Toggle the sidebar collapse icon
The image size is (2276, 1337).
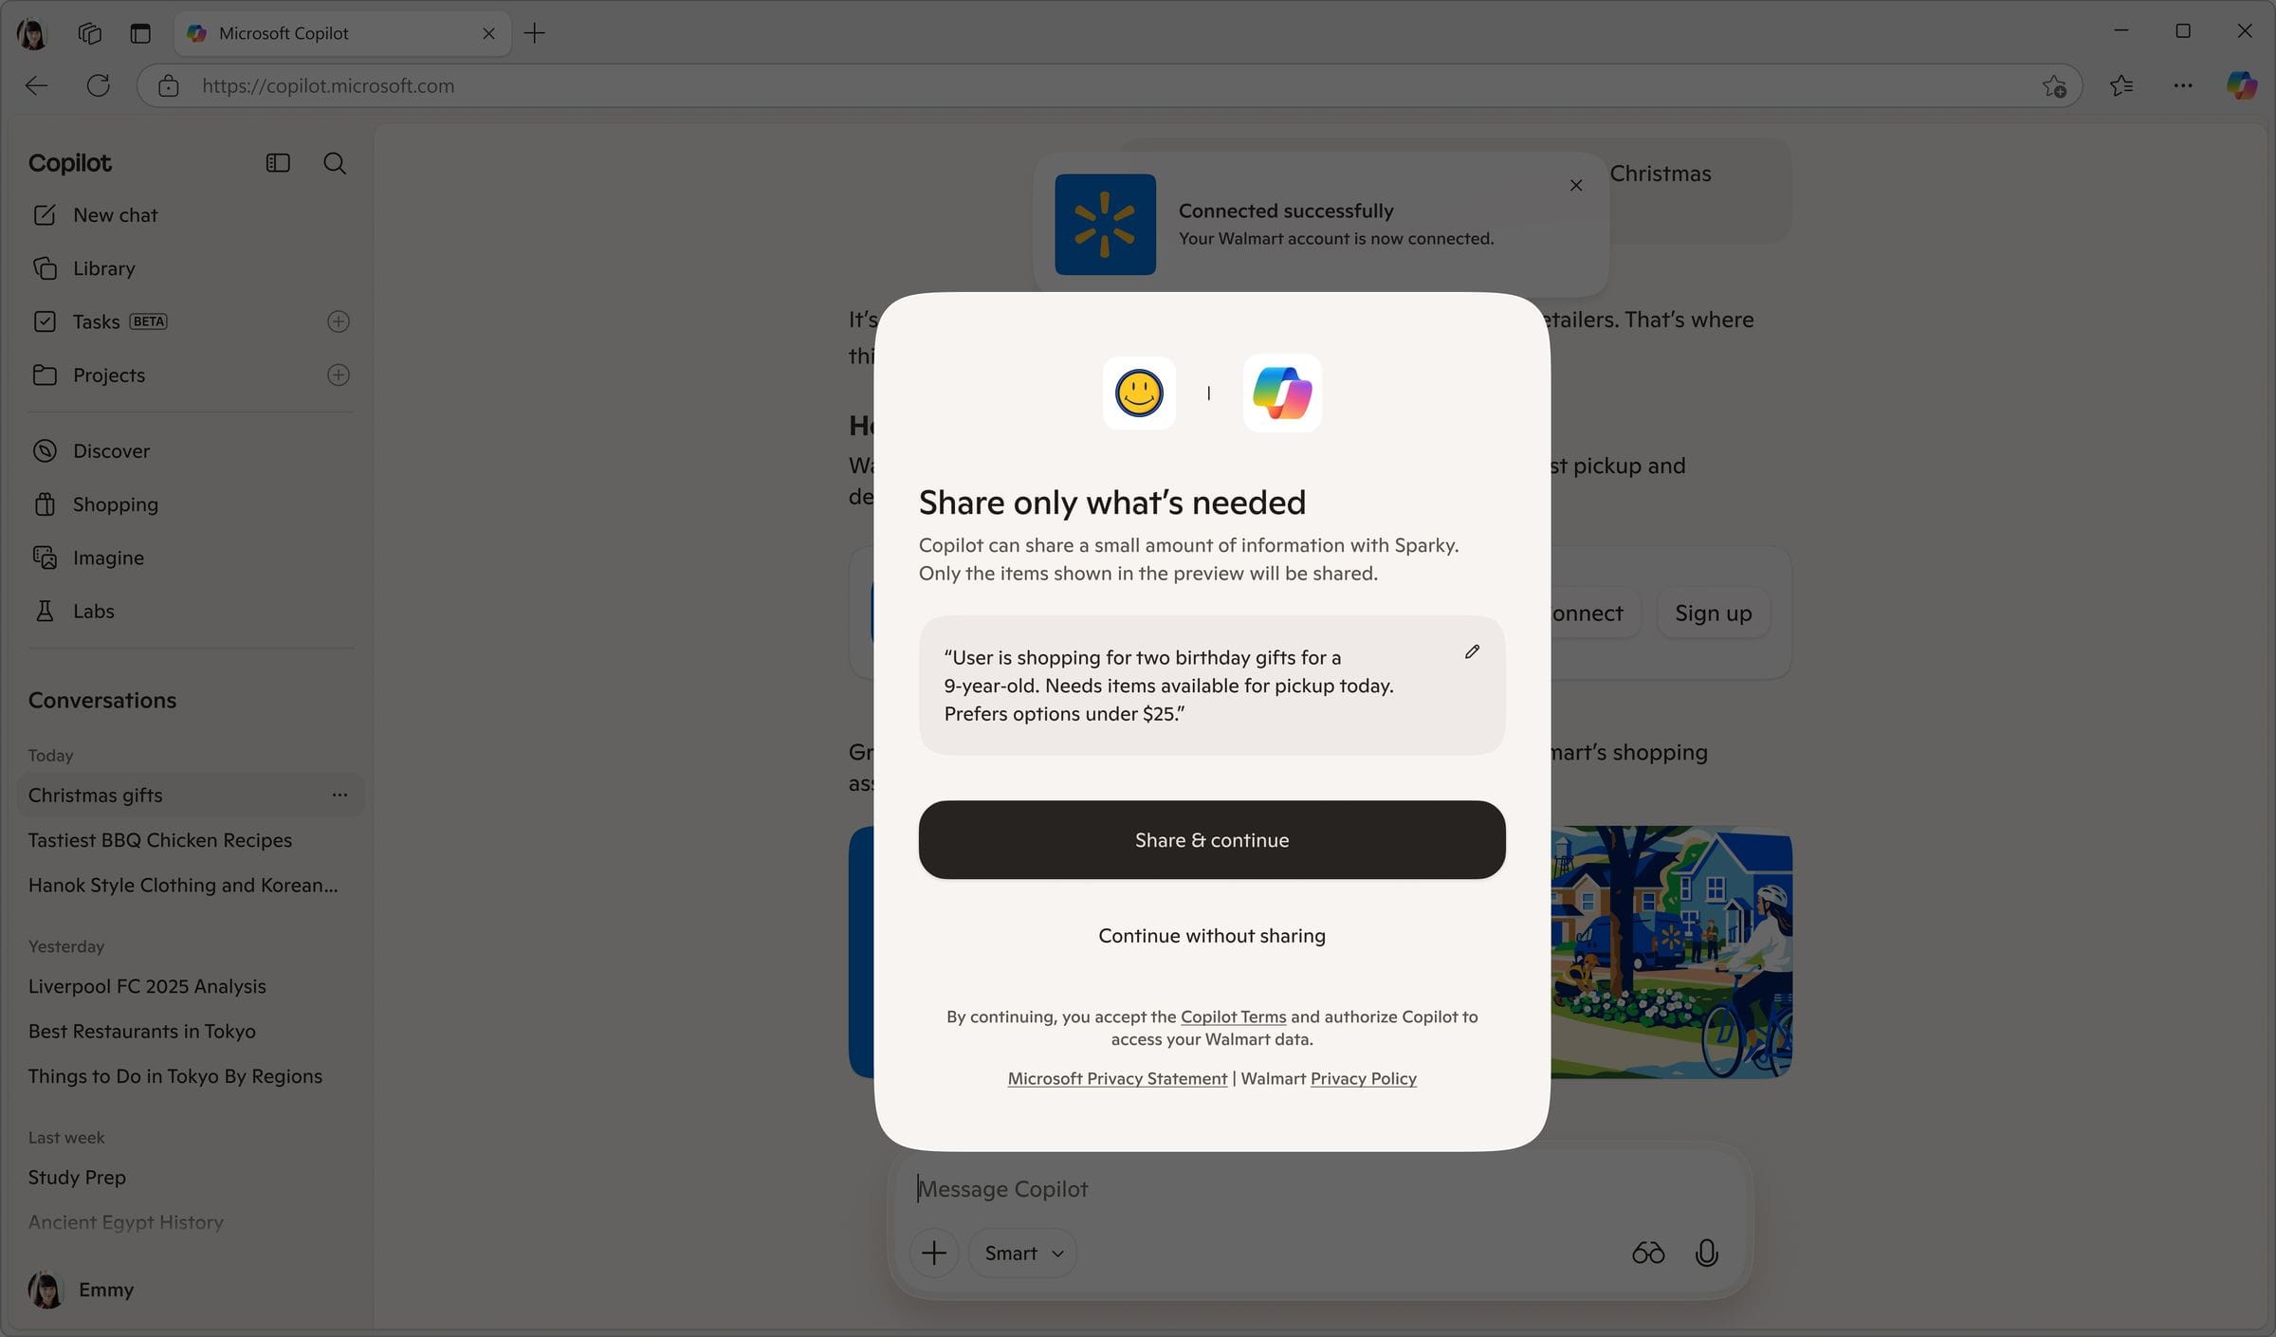tap(278, 163)
